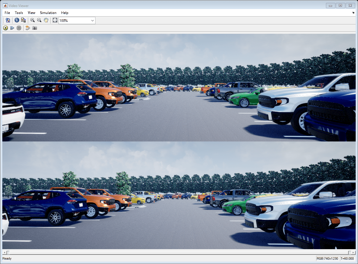The height and width of the screenshot is (264, 358).
Task: Take a snapshot with camera icon
Action: 35,28
